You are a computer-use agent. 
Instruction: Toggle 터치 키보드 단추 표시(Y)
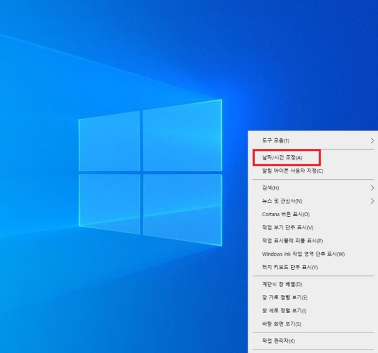(313, 267)
